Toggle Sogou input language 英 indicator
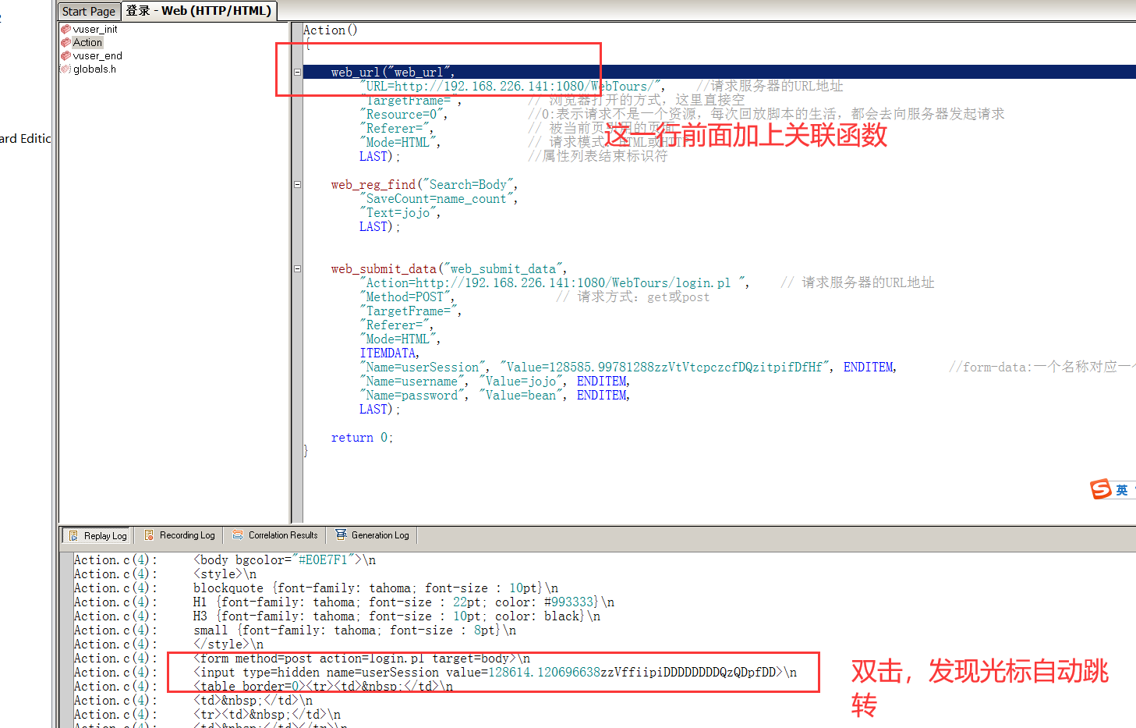 coord(1121,490)
